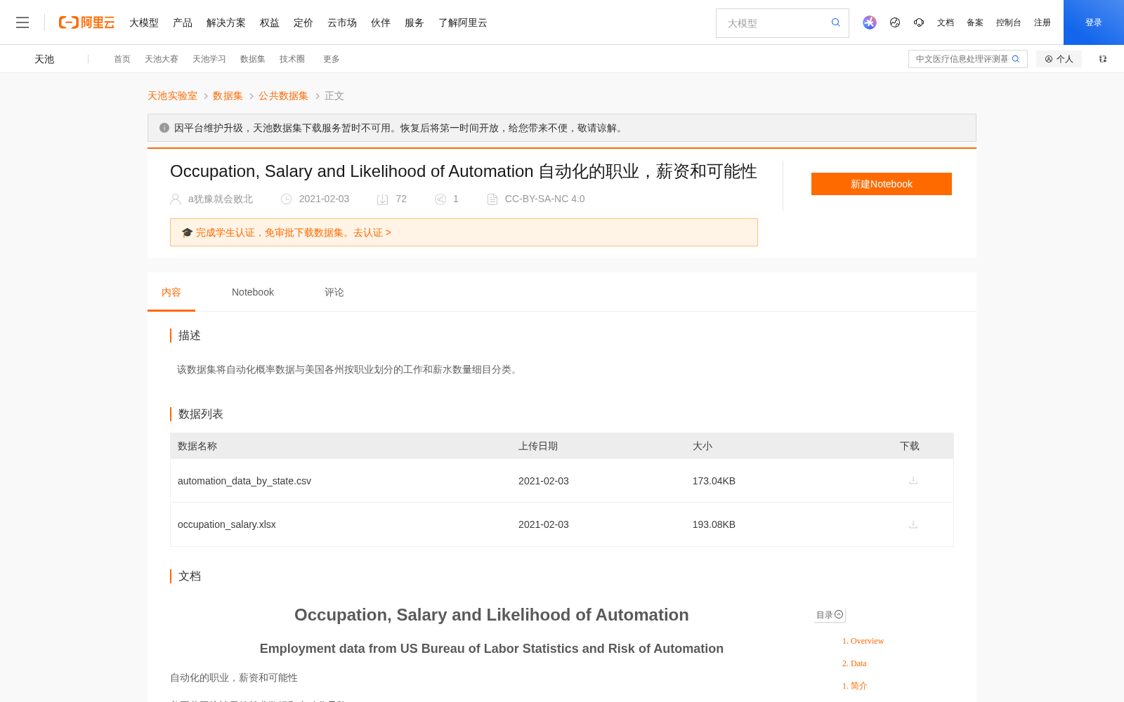Open the 定价 menu item

(x=303, y=22)
